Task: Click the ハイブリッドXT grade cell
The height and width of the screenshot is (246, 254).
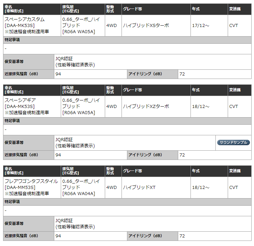Action: (x=139, y=188)
